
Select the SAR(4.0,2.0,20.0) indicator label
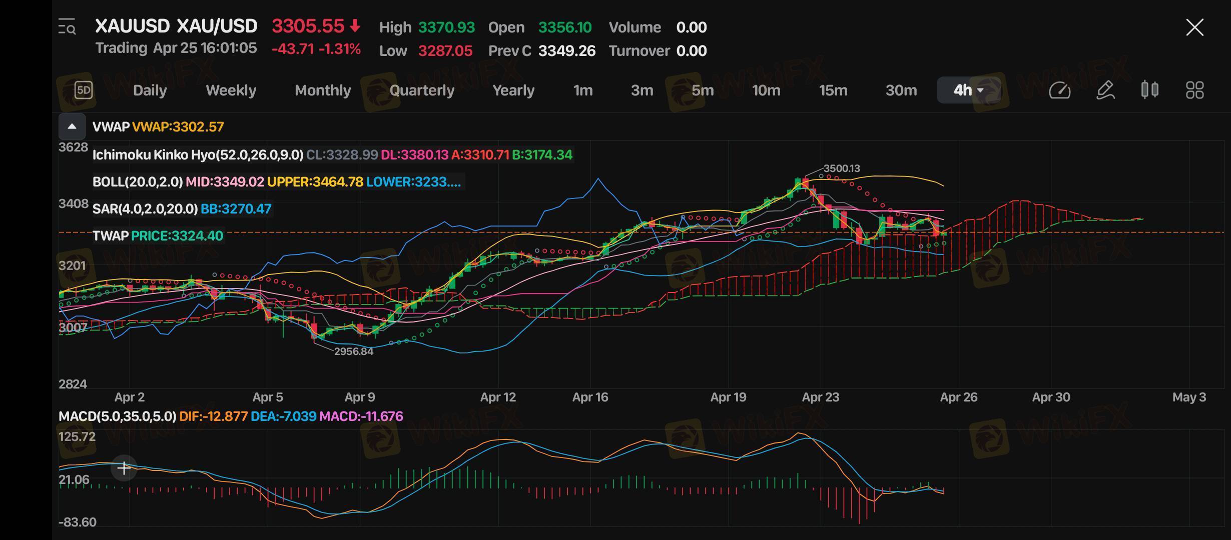coord(145,208)
